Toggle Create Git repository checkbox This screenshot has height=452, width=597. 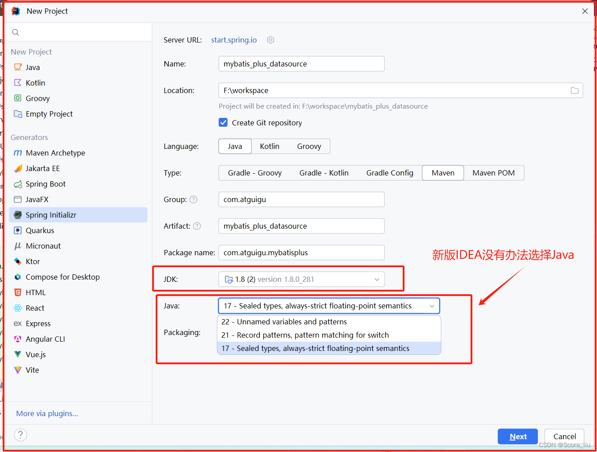pyautogui.click(x=223, y=122)
